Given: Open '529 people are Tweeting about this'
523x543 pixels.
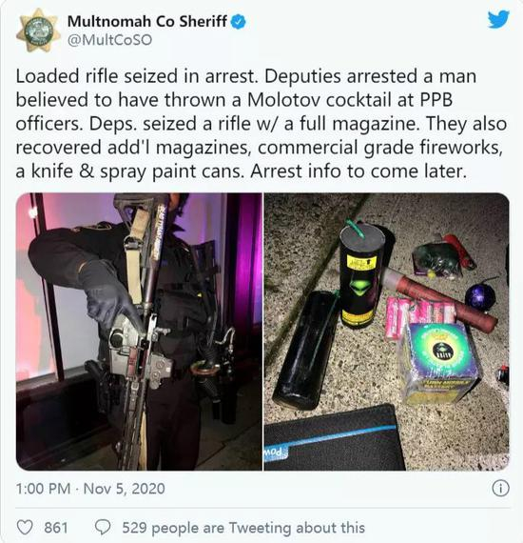Looking at the screenshot, I should coord(243,528).
